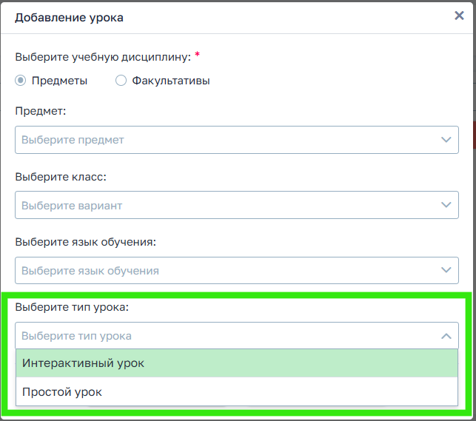Screen dimensions: 476x421
Task: Click the Выберите учебную дисциплину label
Action: coord(103,57)
